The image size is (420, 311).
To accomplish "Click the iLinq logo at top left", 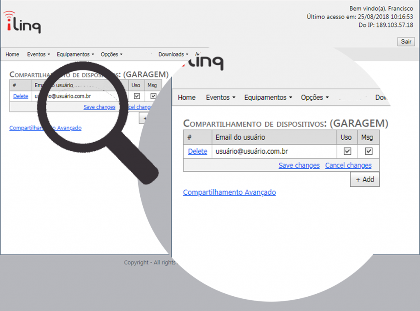I will [22, 23].
